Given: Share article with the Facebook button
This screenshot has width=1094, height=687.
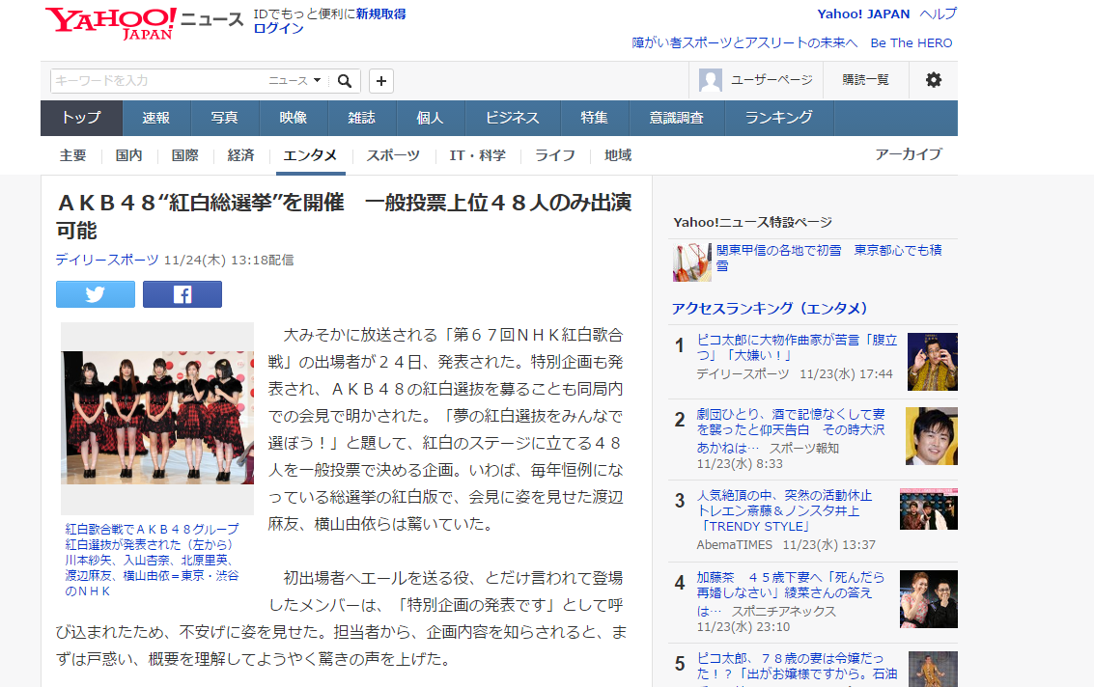Looking at the screenshot, I should (x=182, y=294).
